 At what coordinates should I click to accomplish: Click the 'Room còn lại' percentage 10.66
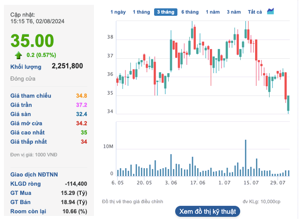click(x=74, y=212)
